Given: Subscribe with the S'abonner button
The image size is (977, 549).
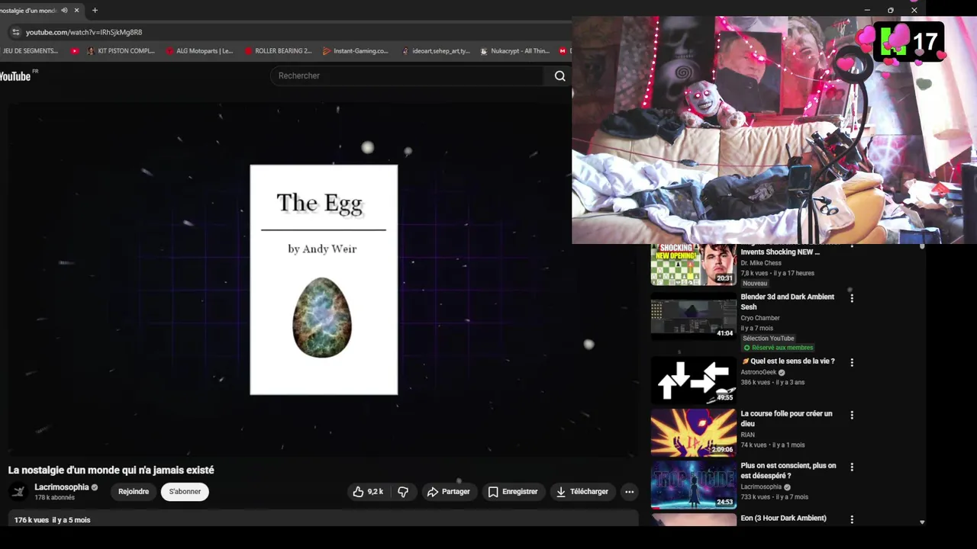Looking at the screenshot, I should click(x=185, y=492).
